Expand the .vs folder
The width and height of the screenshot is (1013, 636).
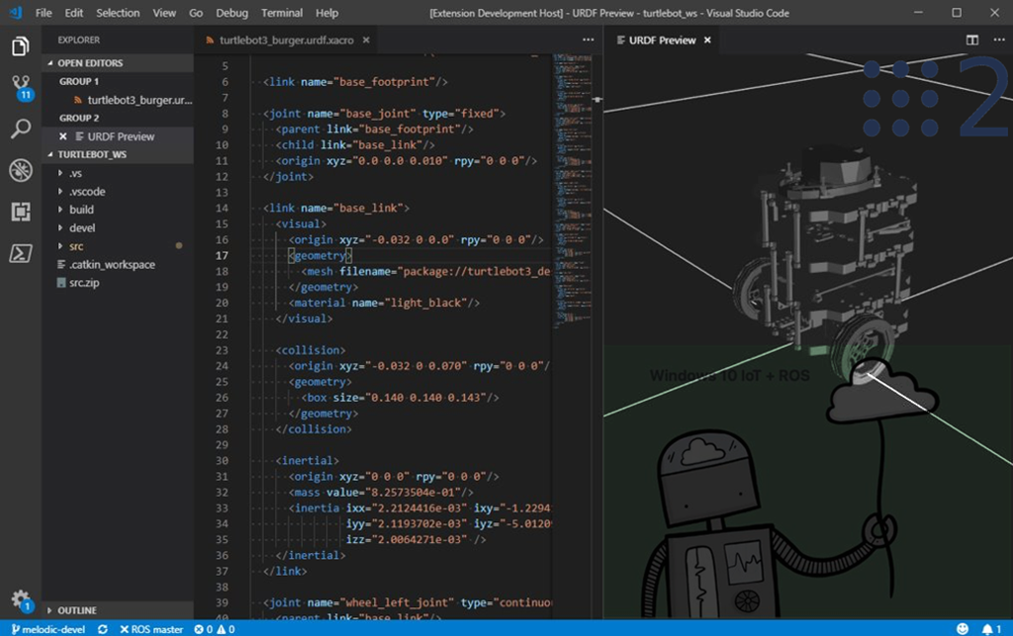click(76, 173)
